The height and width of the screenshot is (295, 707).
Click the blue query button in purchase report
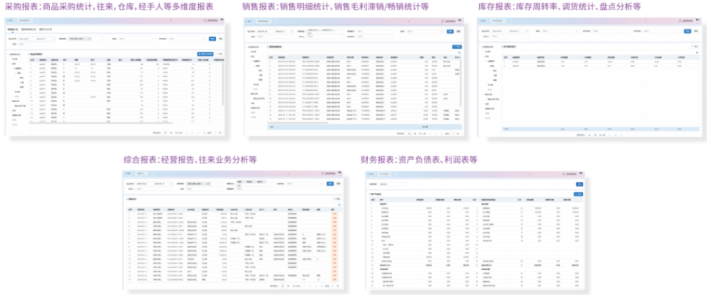[211, 39]
